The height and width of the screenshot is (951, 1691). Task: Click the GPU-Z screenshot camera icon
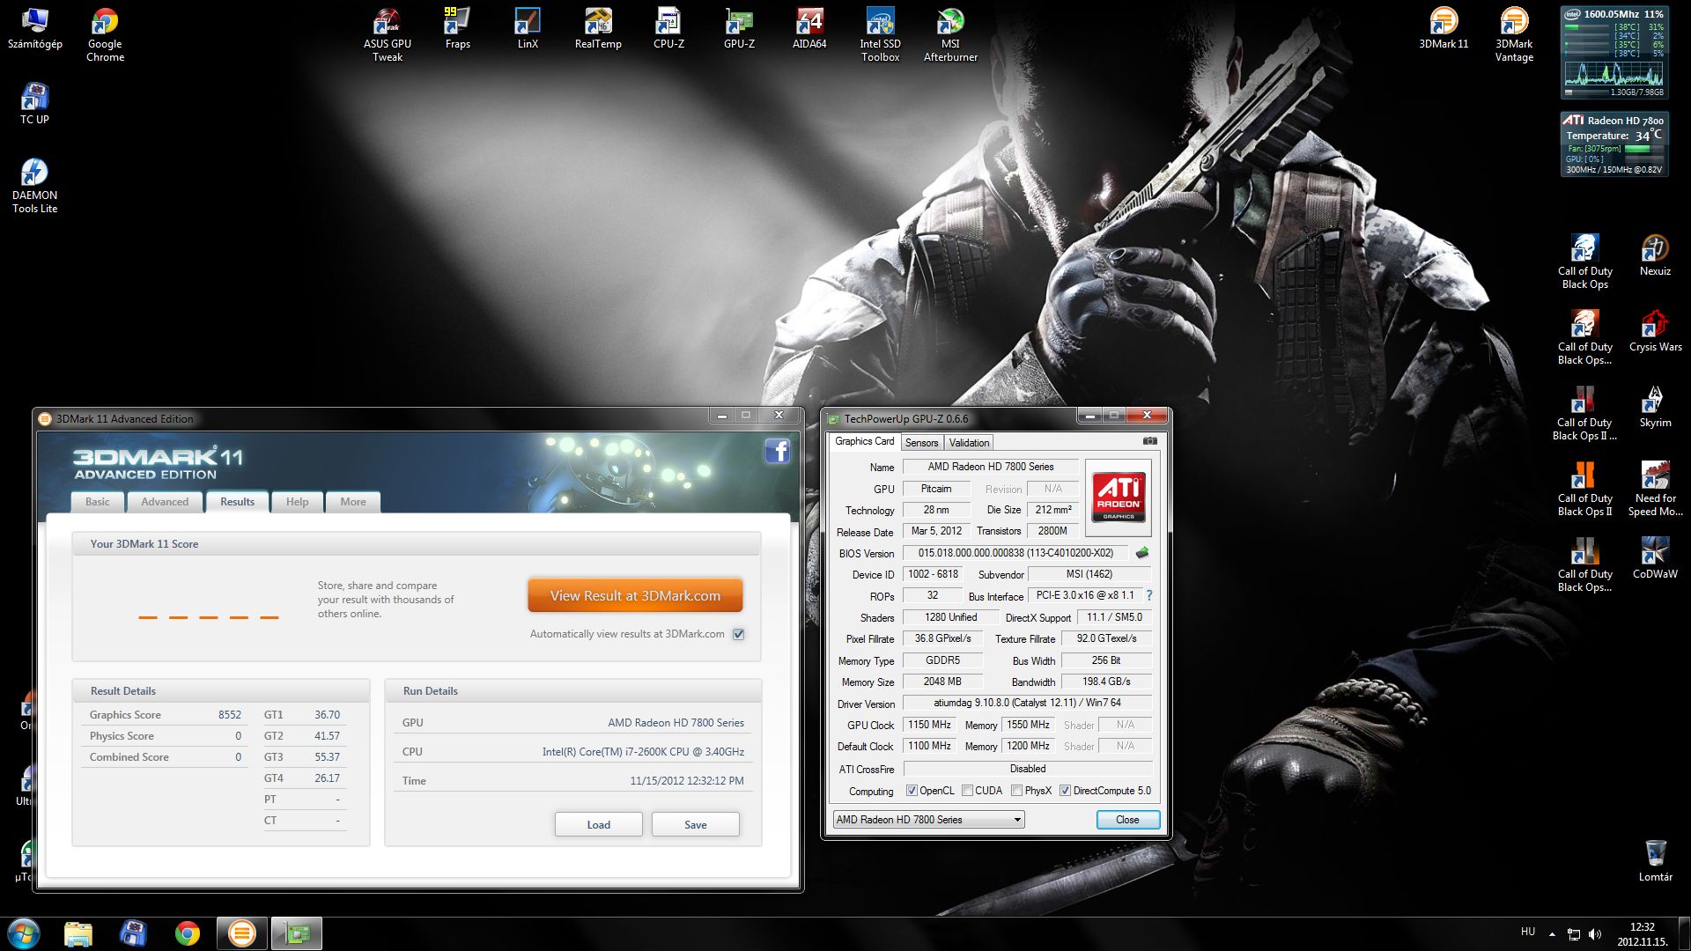coord(1149,441)
